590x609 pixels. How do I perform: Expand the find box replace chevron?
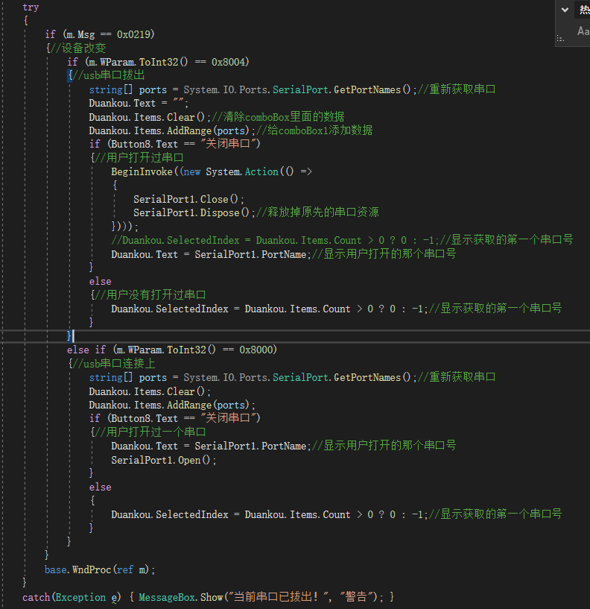tap(565, 10)
